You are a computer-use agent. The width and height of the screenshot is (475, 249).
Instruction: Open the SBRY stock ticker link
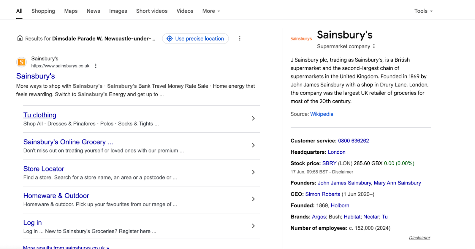330,163
